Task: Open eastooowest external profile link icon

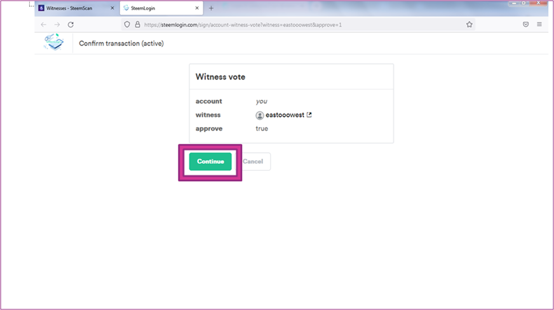Action: point(309,115)
